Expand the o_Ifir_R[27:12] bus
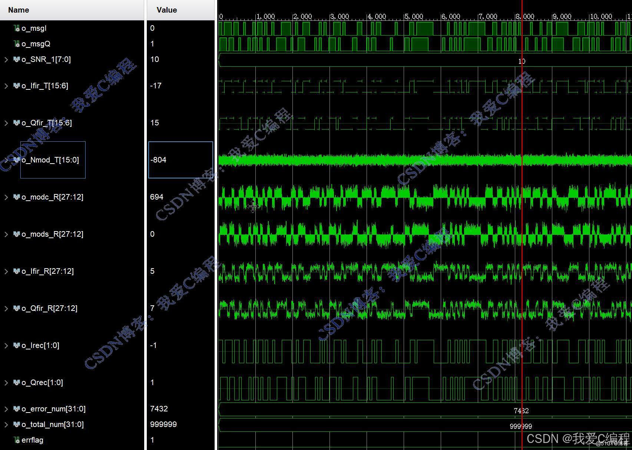 point(6,271)
